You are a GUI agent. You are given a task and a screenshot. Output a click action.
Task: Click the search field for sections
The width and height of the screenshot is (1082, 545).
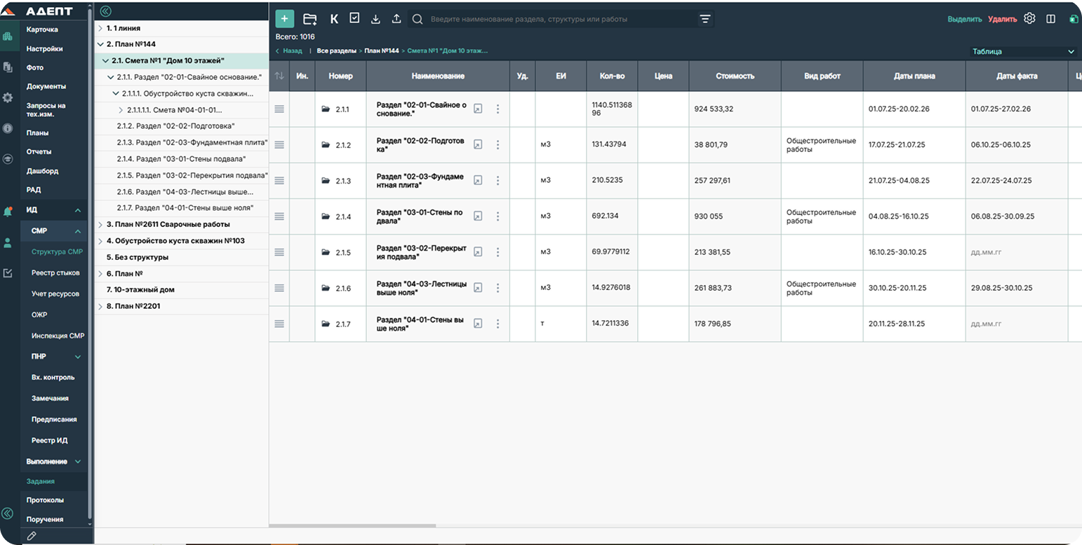(x=554, y=20)
